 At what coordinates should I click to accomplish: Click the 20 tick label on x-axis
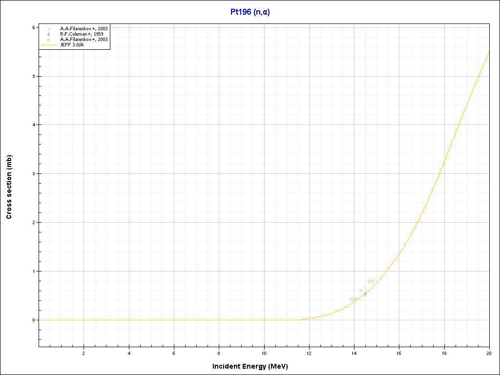point(489,353)
